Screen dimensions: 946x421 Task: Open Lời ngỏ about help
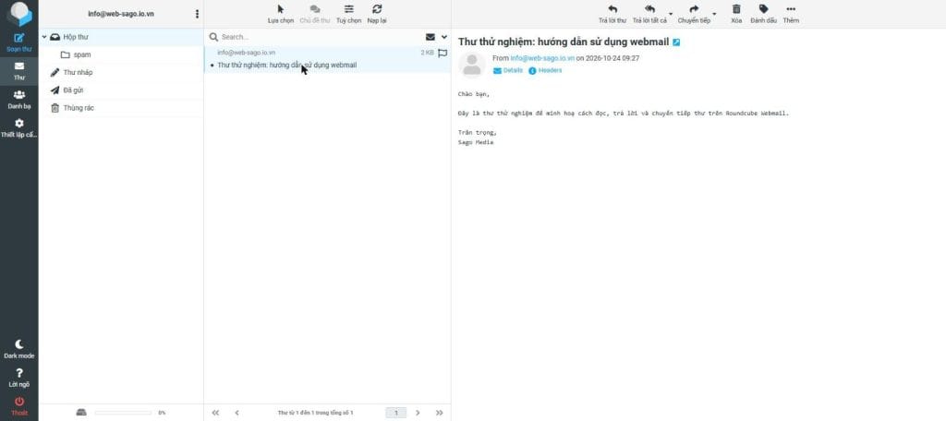coord(19,378)
